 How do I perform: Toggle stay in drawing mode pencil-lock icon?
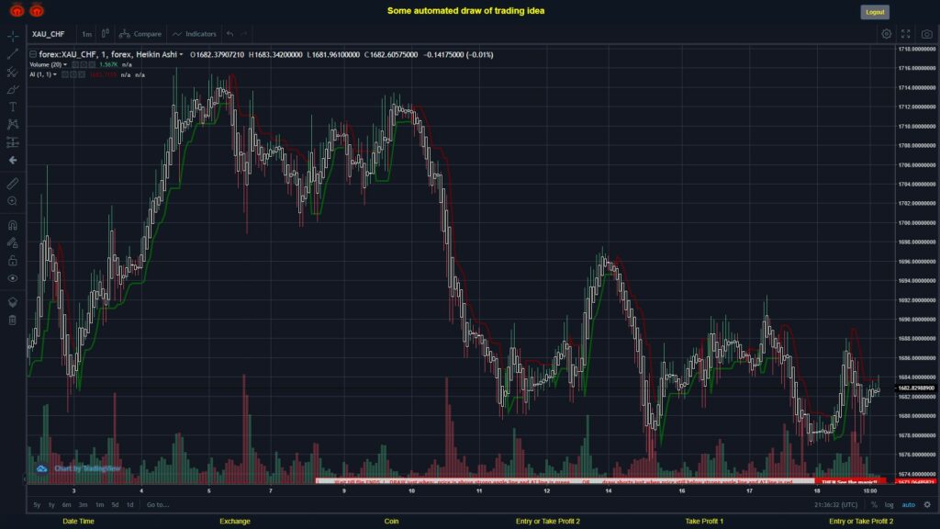pyautogui.click(x=13, y=242)
